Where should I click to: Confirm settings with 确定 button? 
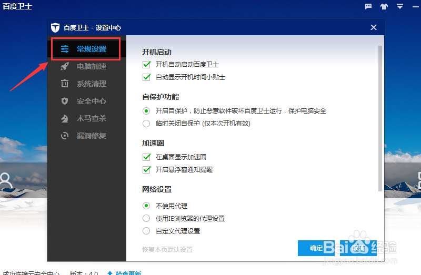(x=316, y=248)
